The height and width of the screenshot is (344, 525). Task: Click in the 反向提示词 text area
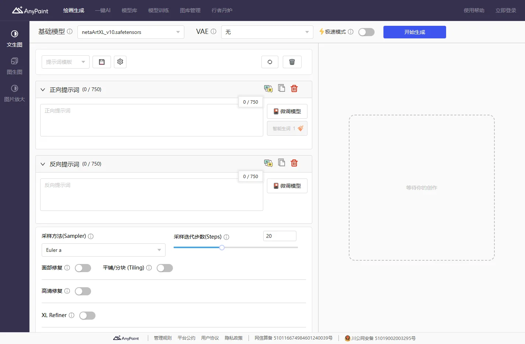(152, 195)
